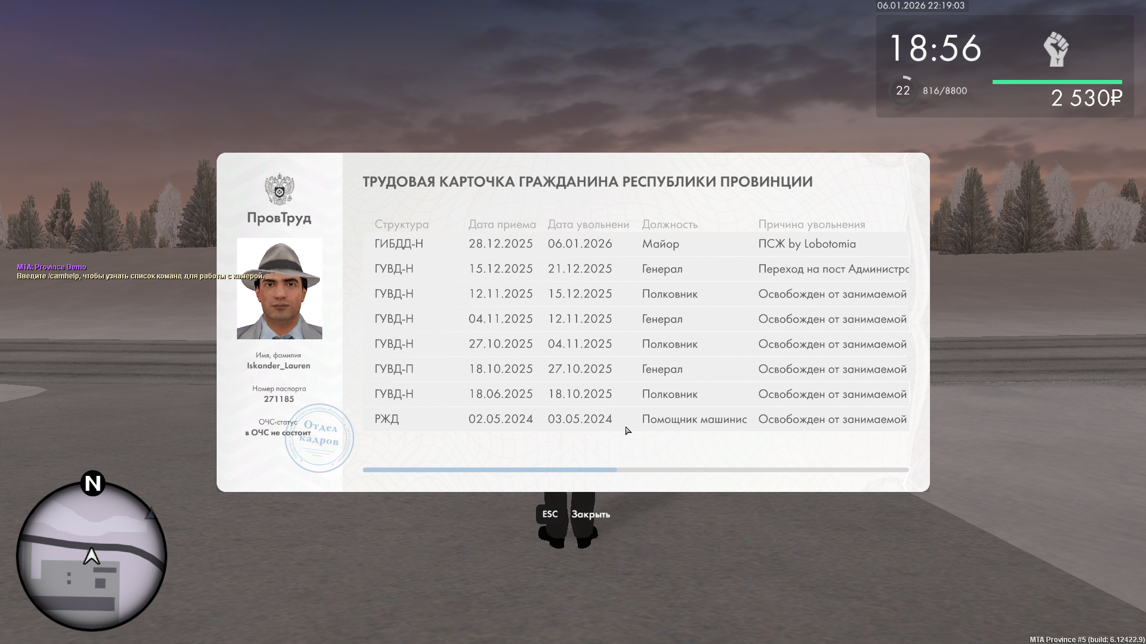Image resolution: width=1146 pixels, height=644 pixels.
Task: Click the level 22 circle indicator
Action: tap(902, 91)
